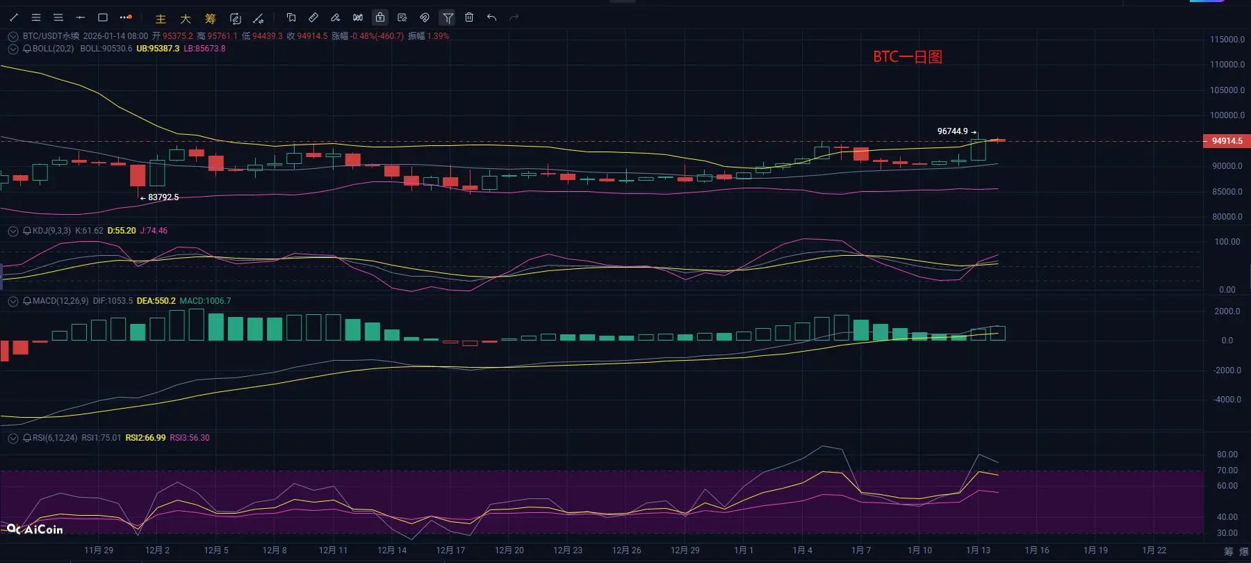This screenshot has height=563, width=1251.
Task: Click the 筹 button at bottom right
Action: (x=1228, y=552)
